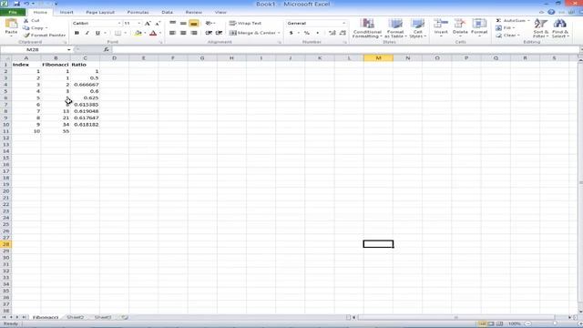This screenshot has width=583, height=328.
Task: Open the fill color dropdown arrow
Action: [x=145, y=33]
